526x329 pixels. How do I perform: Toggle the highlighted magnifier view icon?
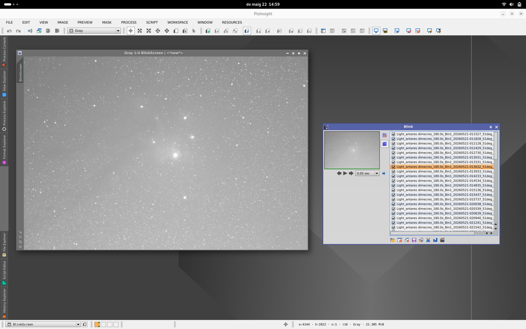pyautogui.click(x=247, y=31)
